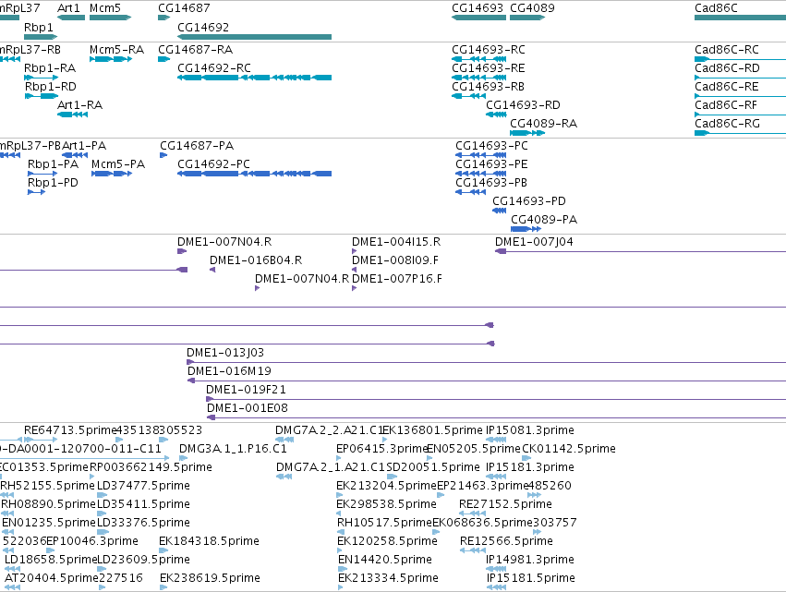Click the CK01142.5prime EST label
The image size is (786, 592).
point(569,449)
